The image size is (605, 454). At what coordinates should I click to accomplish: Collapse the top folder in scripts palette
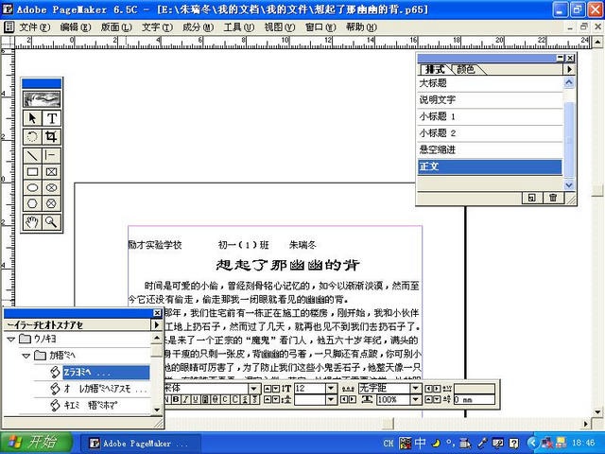[x=11, y=339]
